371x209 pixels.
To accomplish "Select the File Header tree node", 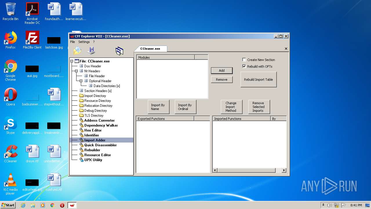I will pos(97,76).
